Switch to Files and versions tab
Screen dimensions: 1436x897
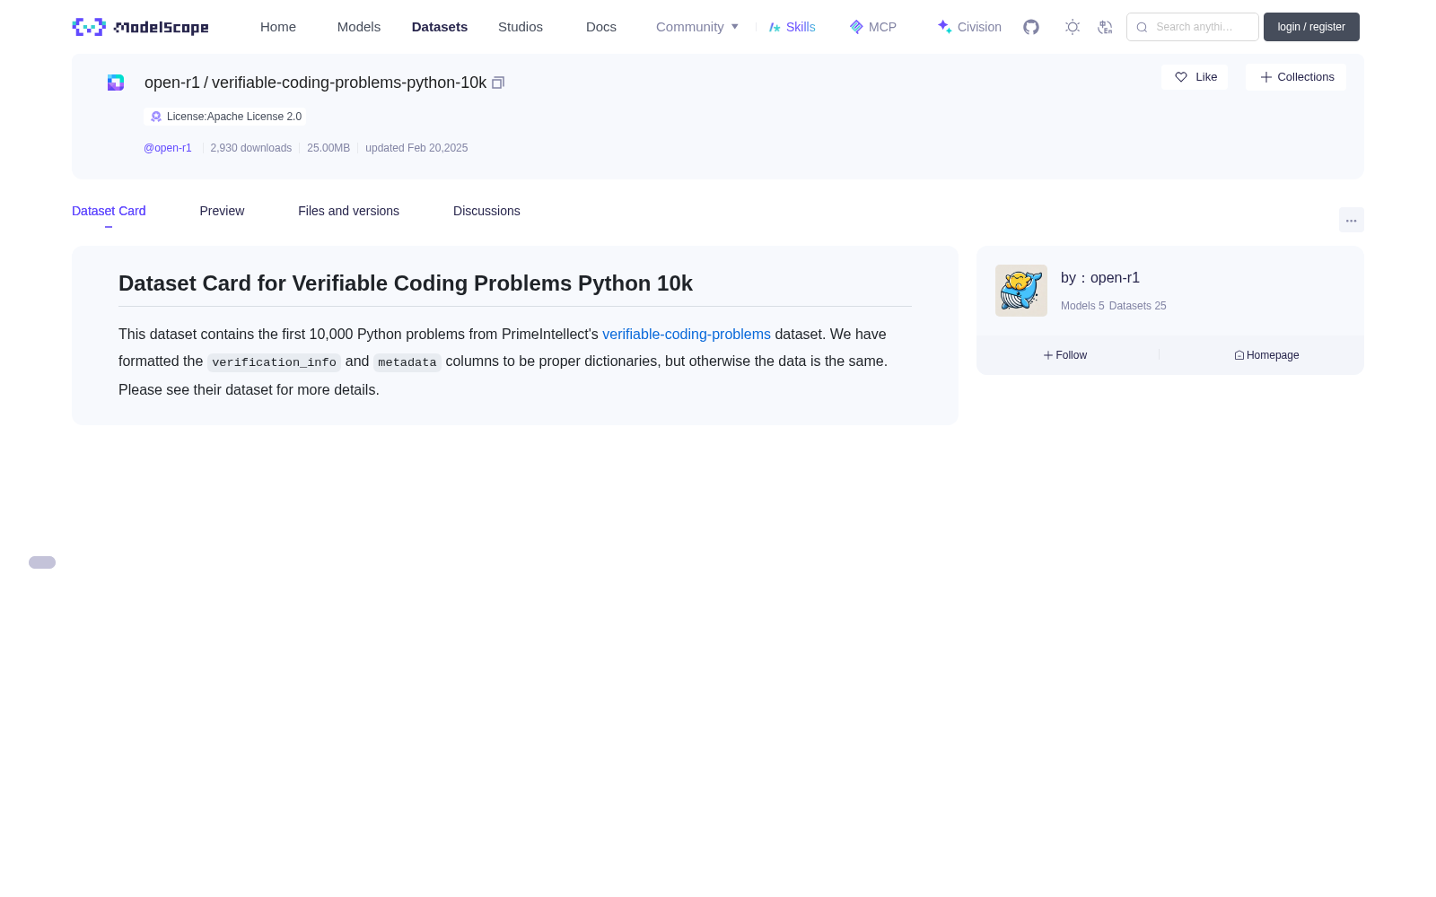coord(348,211)
